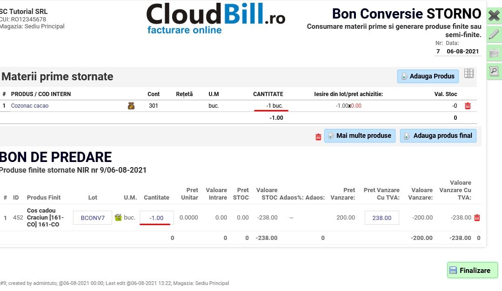The height and width of the screenshot is (291, 502).
Task: Click the Lot field containing BCONV7
Action: [93, 218]
